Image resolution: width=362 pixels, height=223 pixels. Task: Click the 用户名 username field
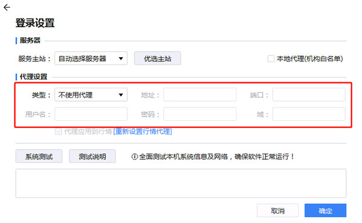91,114
